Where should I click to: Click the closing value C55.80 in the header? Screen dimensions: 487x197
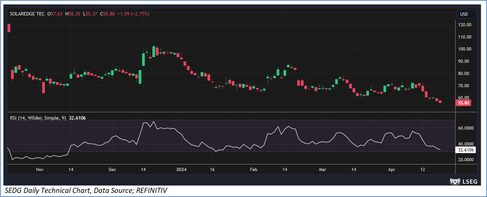[108, 14]
